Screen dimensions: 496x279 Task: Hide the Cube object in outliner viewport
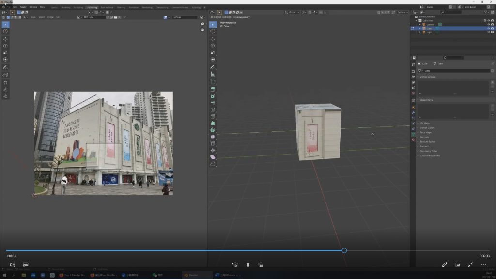pos(488,29)
